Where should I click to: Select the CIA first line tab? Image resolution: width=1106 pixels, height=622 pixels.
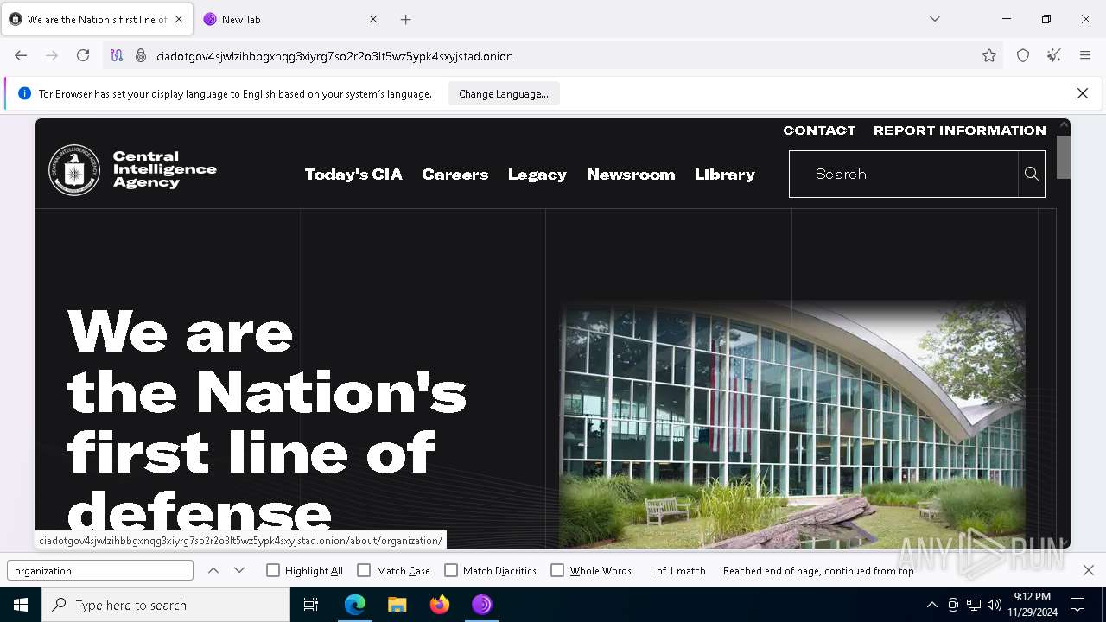97,19
